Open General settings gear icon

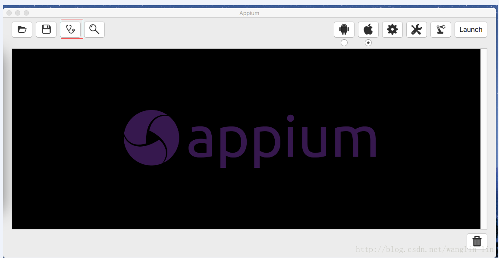392,30
